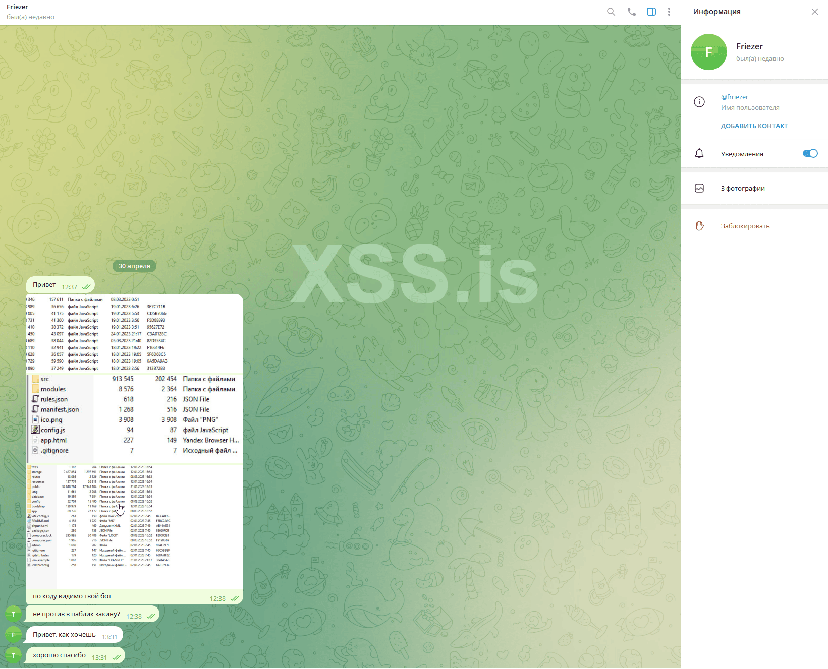Open the screenshot listing tests and storage folders

pyautogui.click(x=135, y=526)
